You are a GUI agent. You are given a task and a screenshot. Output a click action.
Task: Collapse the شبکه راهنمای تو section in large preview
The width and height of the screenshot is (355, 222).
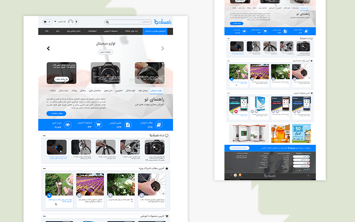(44, 136)
